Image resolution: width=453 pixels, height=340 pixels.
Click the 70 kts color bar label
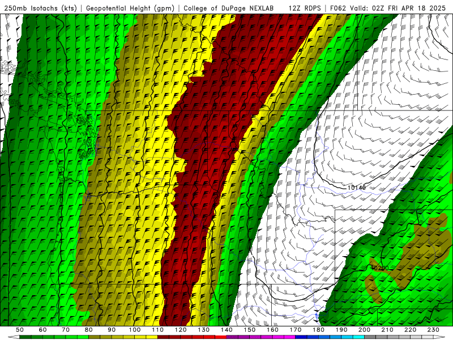click(x=66, y=330)
